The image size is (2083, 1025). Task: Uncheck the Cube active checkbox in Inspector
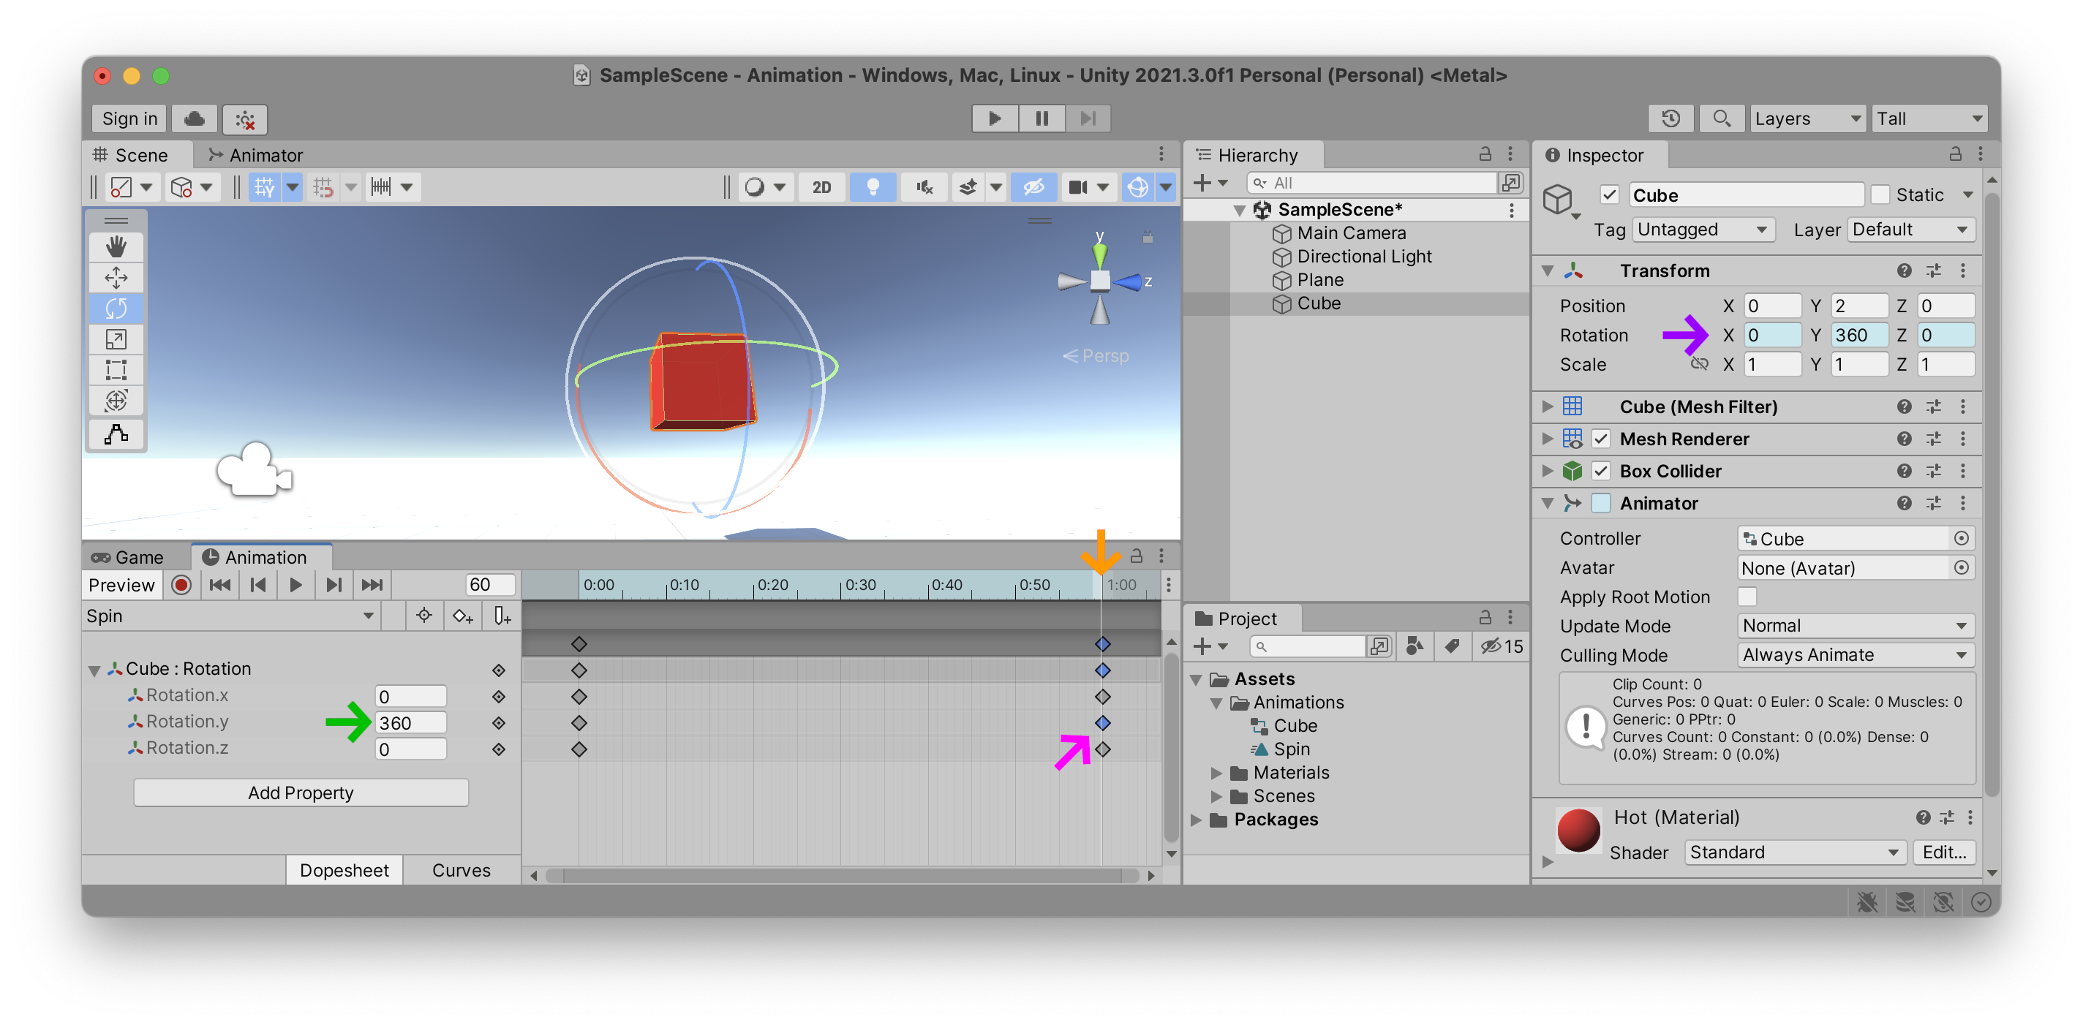point(1610,194)
